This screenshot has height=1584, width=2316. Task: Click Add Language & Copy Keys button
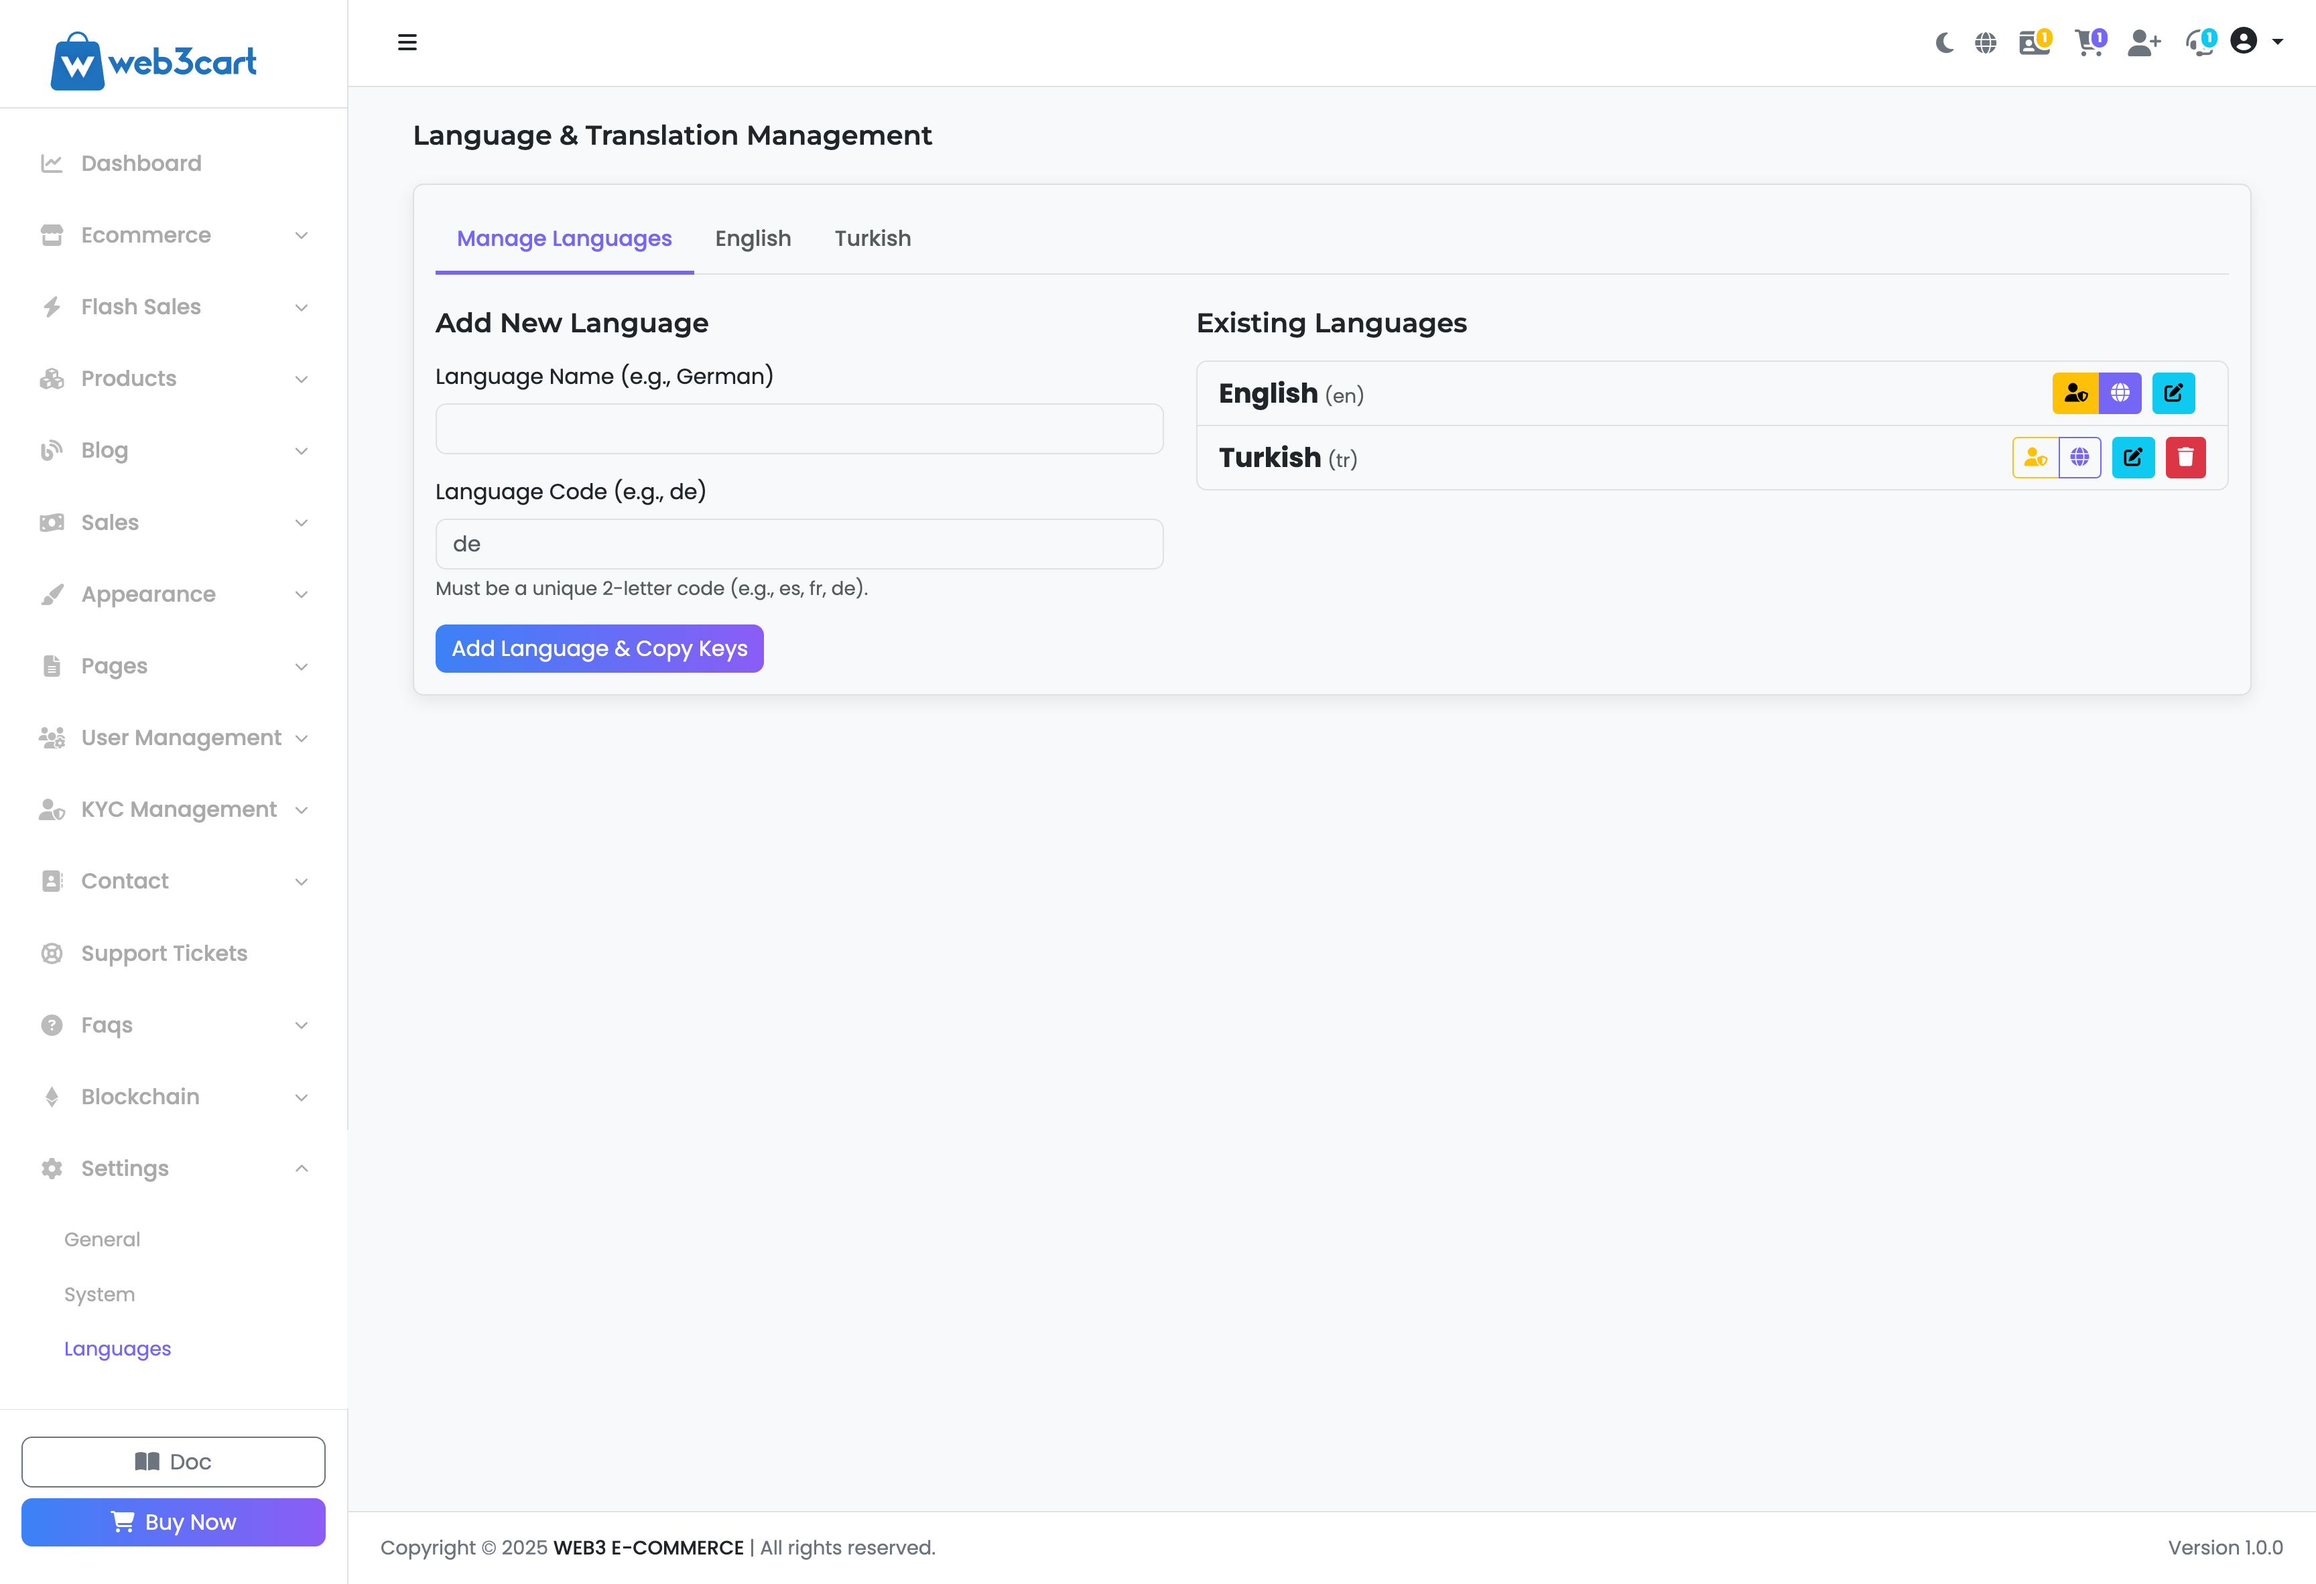point(599,649)
